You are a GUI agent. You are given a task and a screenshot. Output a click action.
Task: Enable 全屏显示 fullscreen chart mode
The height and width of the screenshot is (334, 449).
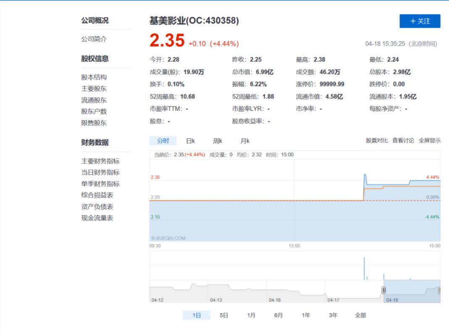click(429, 141)
